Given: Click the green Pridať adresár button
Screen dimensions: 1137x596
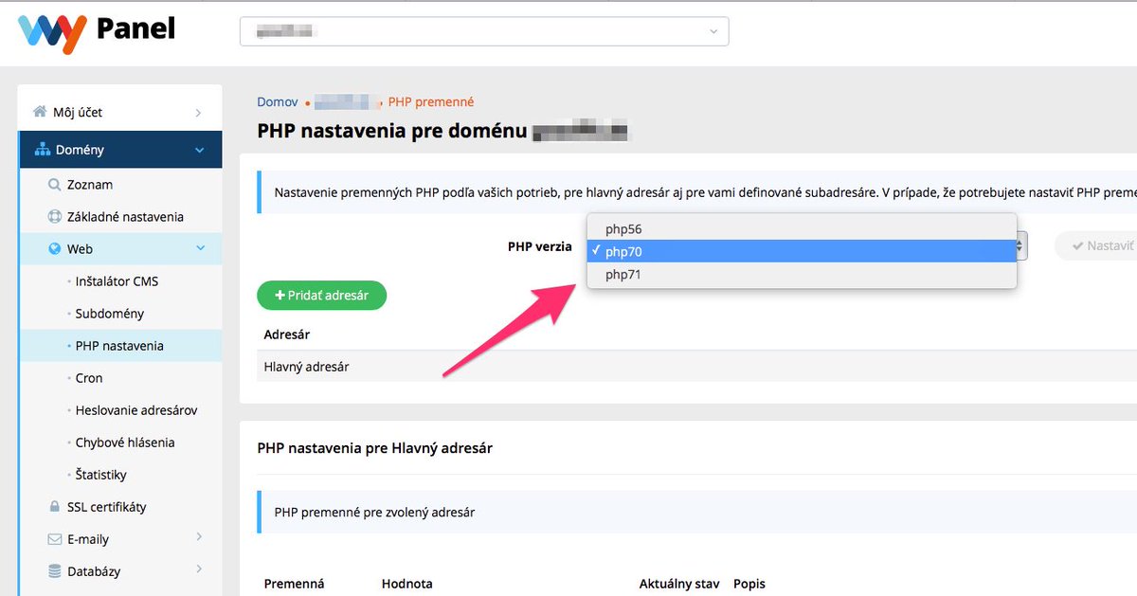Looking at the screenshot, I should tap(322, 296).
